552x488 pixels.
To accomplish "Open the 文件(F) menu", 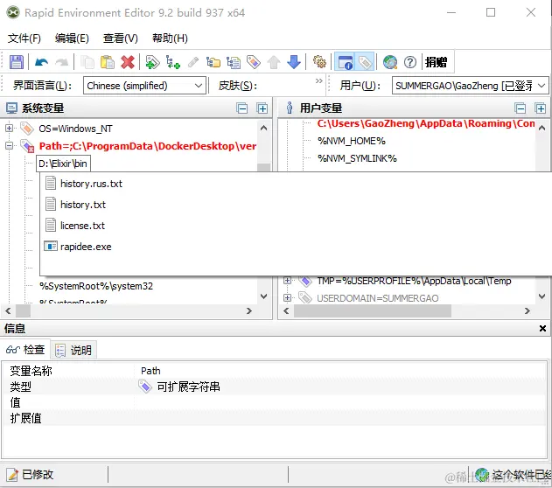I will [x=24, y=38].
